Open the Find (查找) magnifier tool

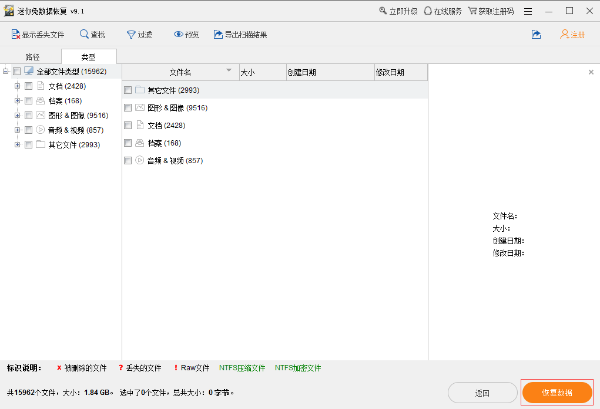tap(84, 34)
